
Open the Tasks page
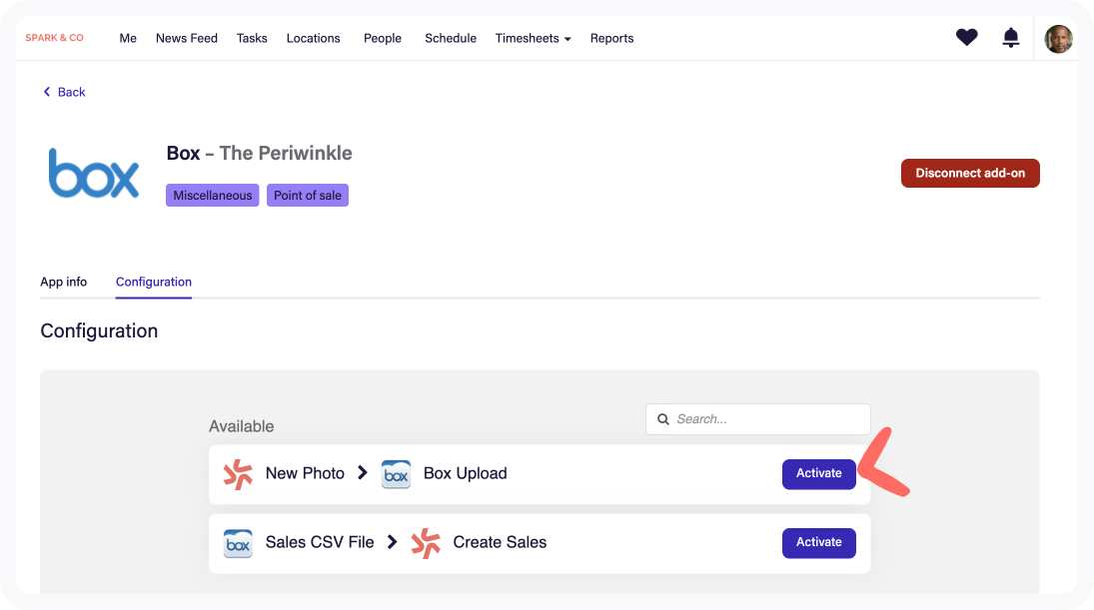(252, 38)
